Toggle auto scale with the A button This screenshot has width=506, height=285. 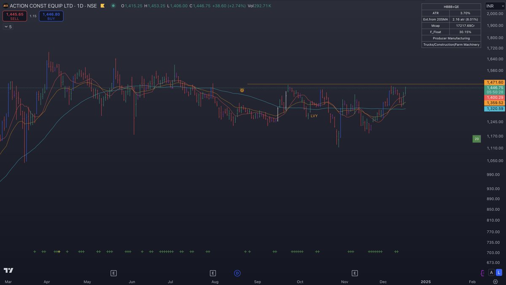[491, 273]
